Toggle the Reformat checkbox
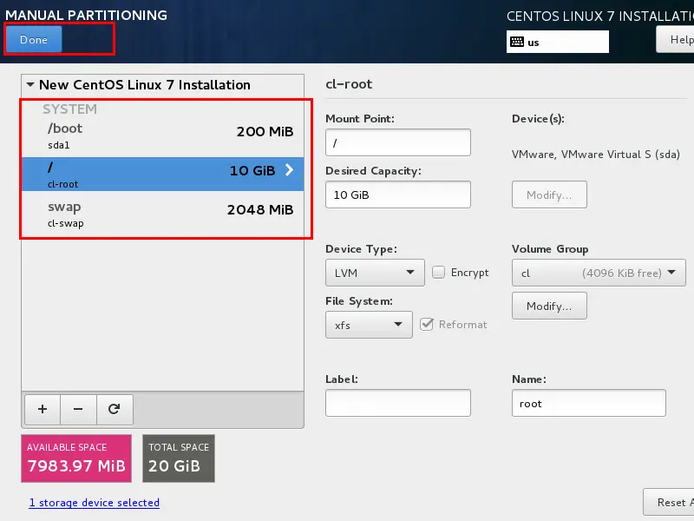The image size is (694, 521). (x=427, y=324)
